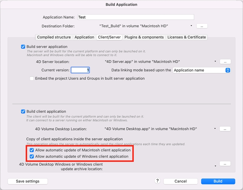Click the Application Name text field

pos(136,17)
